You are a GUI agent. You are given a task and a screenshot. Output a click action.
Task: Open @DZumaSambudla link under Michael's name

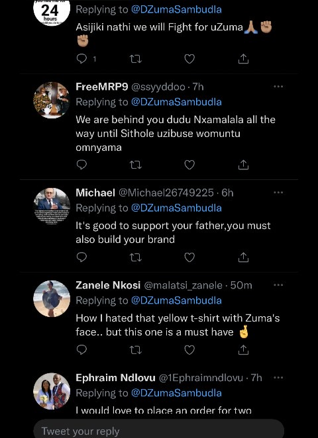[176, 208]
